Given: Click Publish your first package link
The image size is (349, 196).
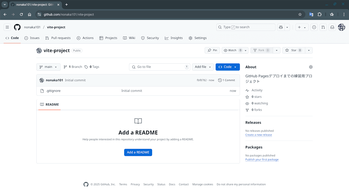Looking at the screenshot, I should point(262,159).
